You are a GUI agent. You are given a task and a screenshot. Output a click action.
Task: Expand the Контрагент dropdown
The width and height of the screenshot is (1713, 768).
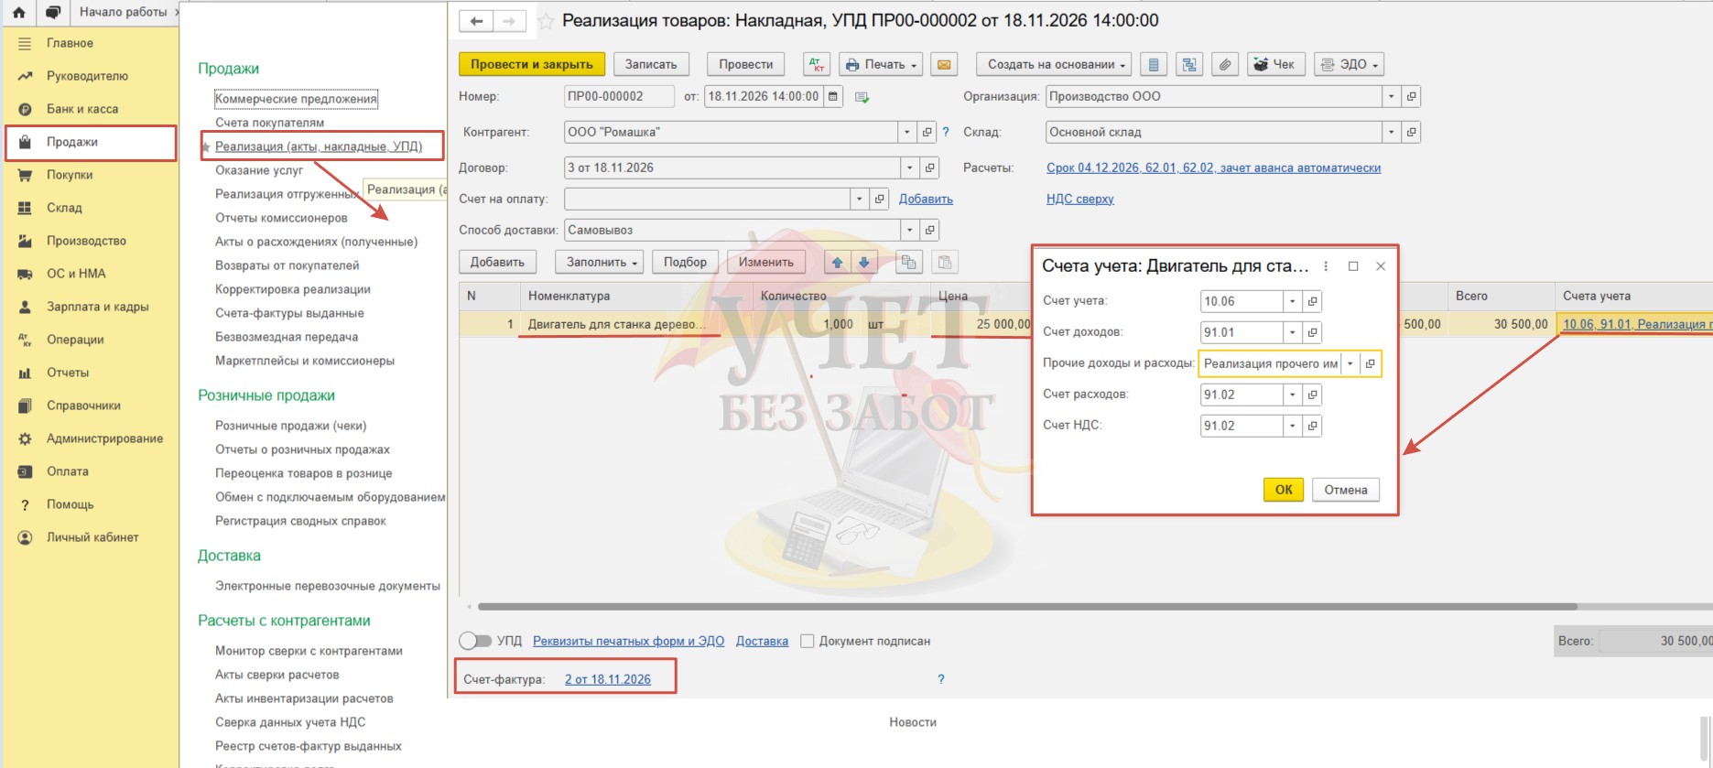pos(907,132)
